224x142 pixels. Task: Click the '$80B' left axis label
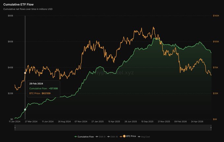(11, 16)
